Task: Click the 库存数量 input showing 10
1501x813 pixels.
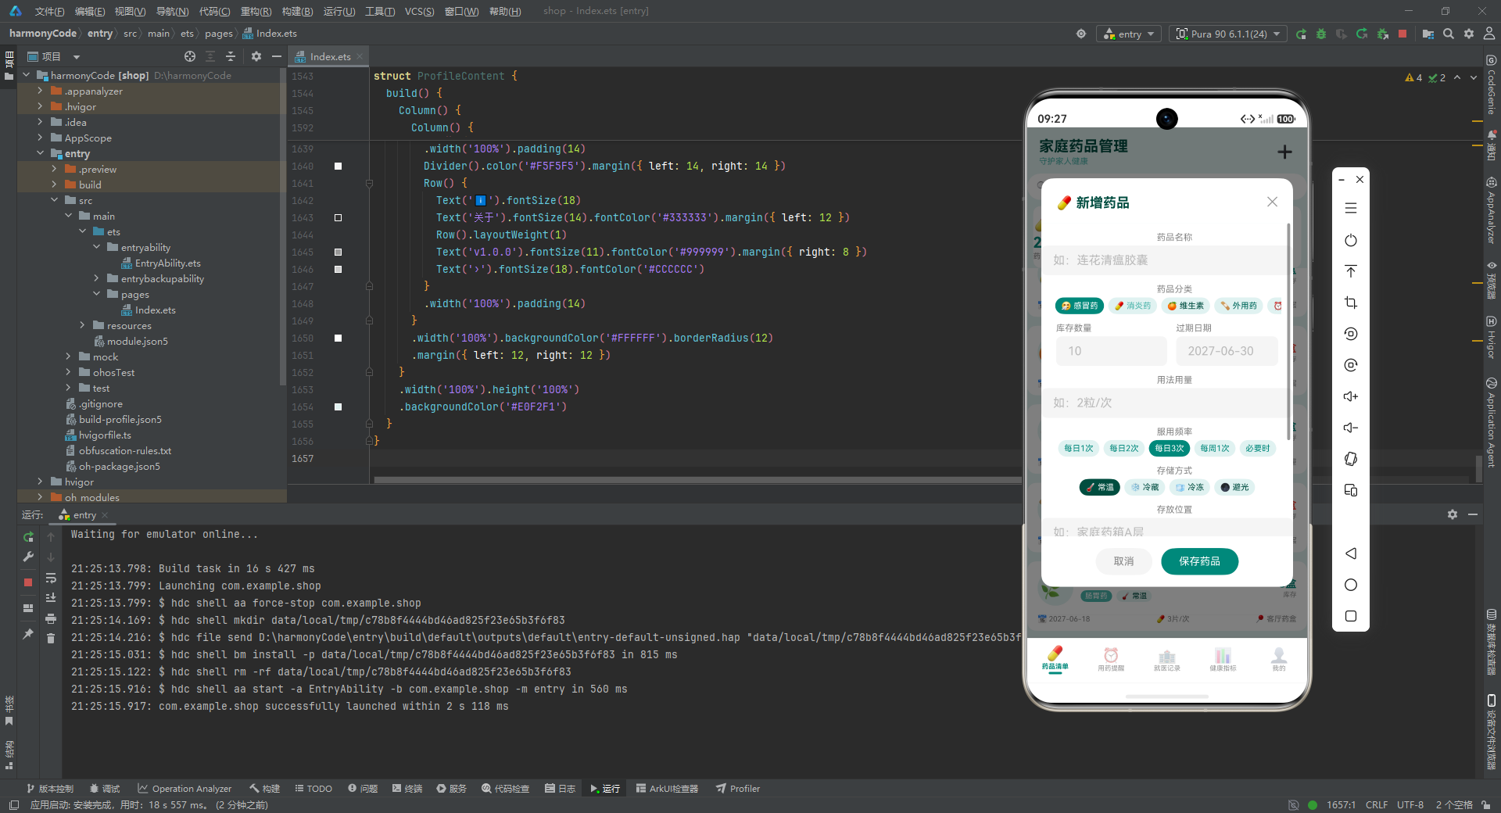Action: coord(1111,351)
